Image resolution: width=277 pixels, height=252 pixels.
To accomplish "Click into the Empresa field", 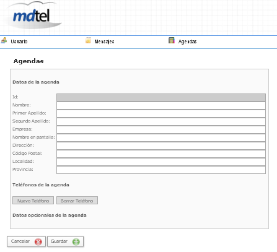I will click(161, 129).
